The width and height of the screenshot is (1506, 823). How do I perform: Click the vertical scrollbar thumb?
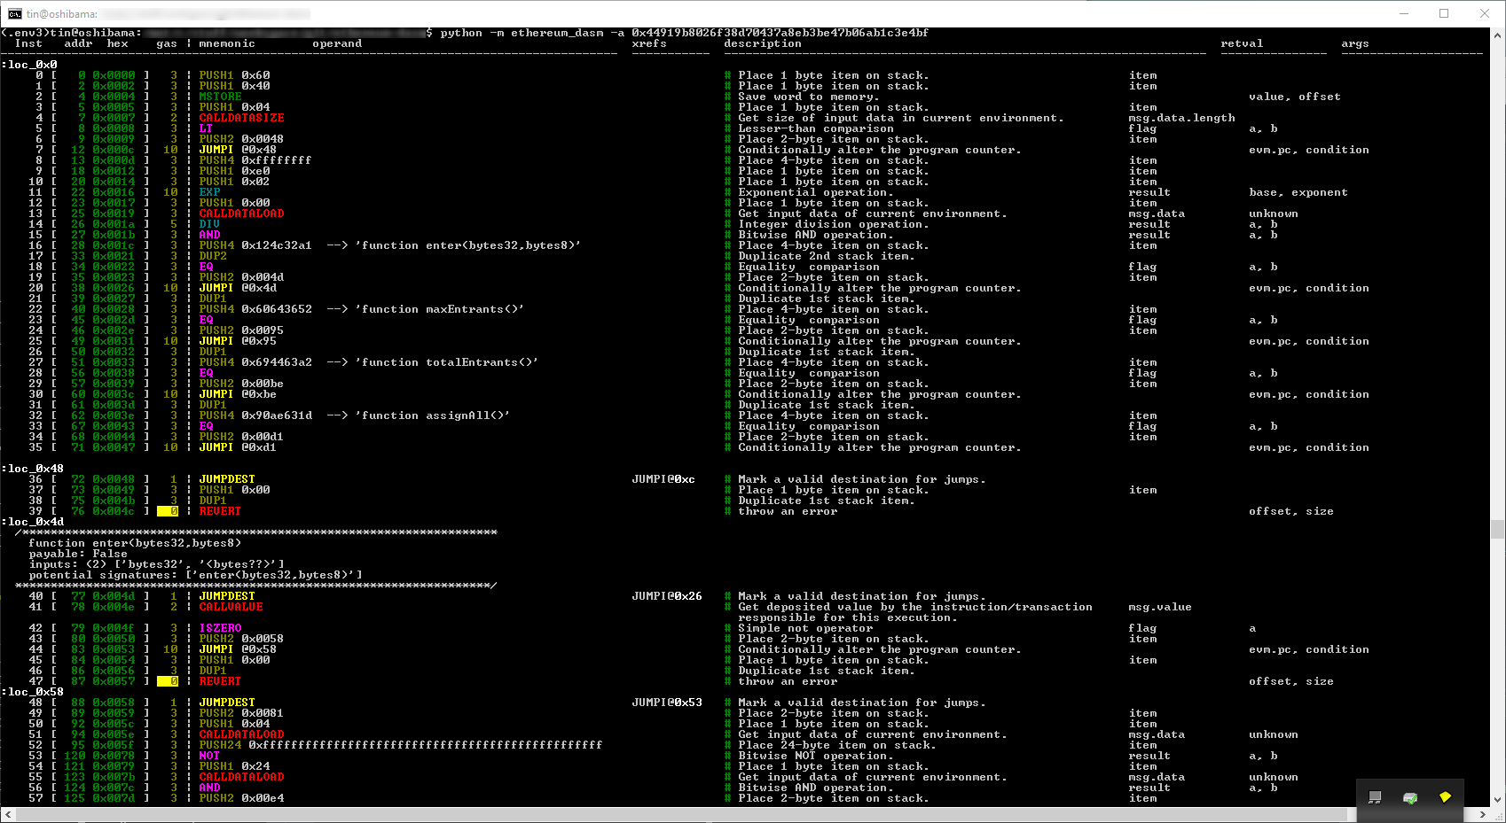1498,529
